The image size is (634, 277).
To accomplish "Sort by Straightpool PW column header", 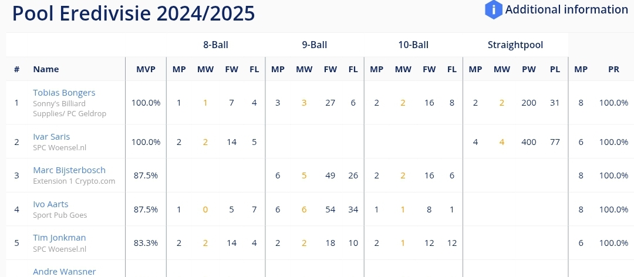I will [528, 69].
